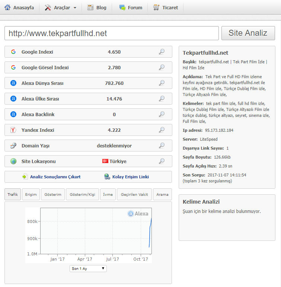Click the Site Analiz button
This screenshot has width=281, height=287.
click(x=248, y=33)
